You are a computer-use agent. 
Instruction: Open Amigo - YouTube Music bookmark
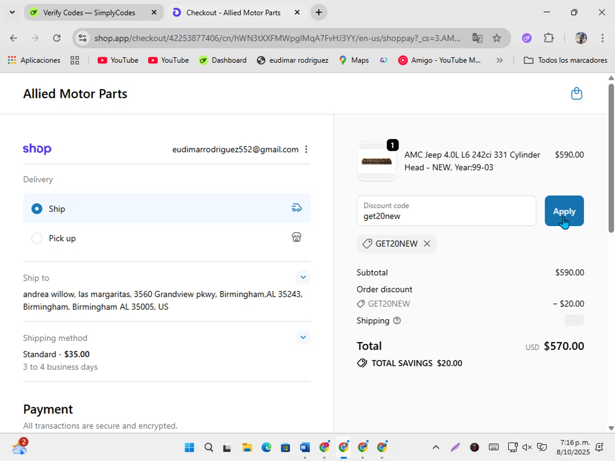(440, 60)
